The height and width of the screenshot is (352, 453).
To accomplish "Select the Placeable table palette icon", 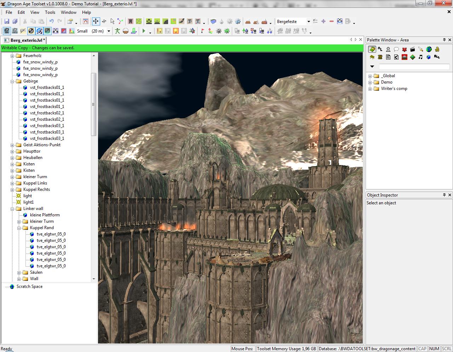I will click(x=372, y=57).
